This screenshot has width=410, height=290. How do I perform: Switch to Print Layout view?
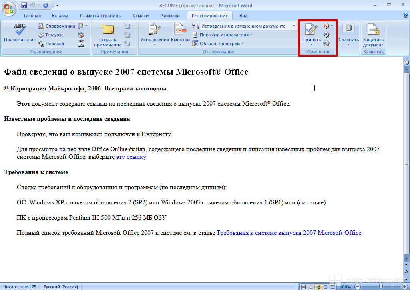[x=303, y=287]
